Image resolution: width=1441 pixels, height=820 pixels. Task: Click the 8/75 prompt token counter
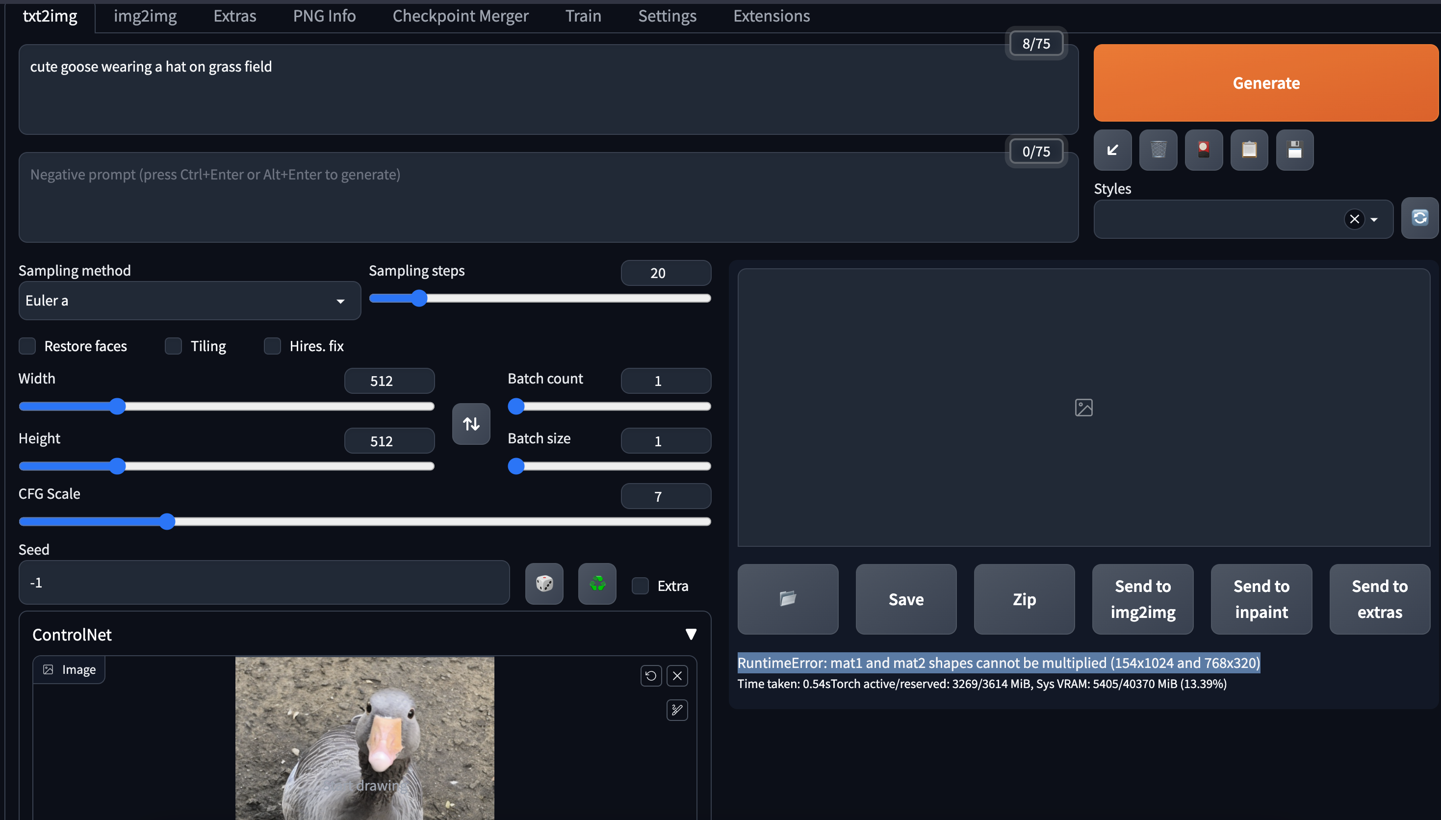coord(1036,43)
